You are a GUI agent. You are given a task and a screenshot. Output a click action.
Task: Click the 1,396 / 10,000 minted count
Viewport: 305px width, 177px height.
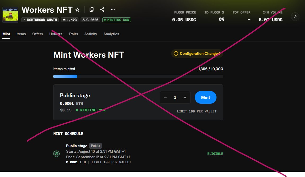[x=211, y=69]
